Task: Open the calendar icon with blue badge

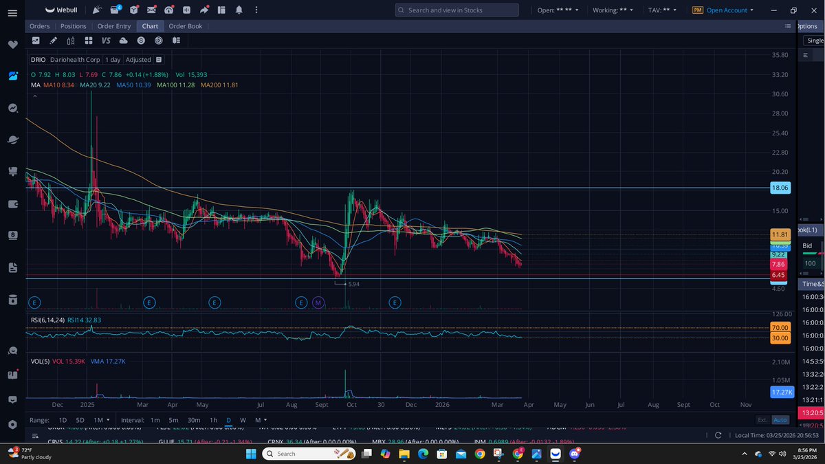Action: (x=115, y=10)
